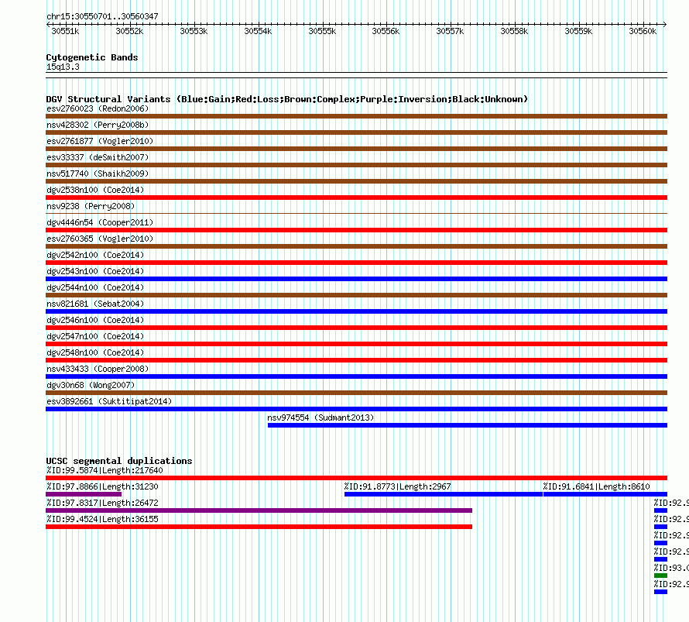Click the 30558k ruler tick label
This screenshot has height=622, width=689.
(x=514, y=31)
